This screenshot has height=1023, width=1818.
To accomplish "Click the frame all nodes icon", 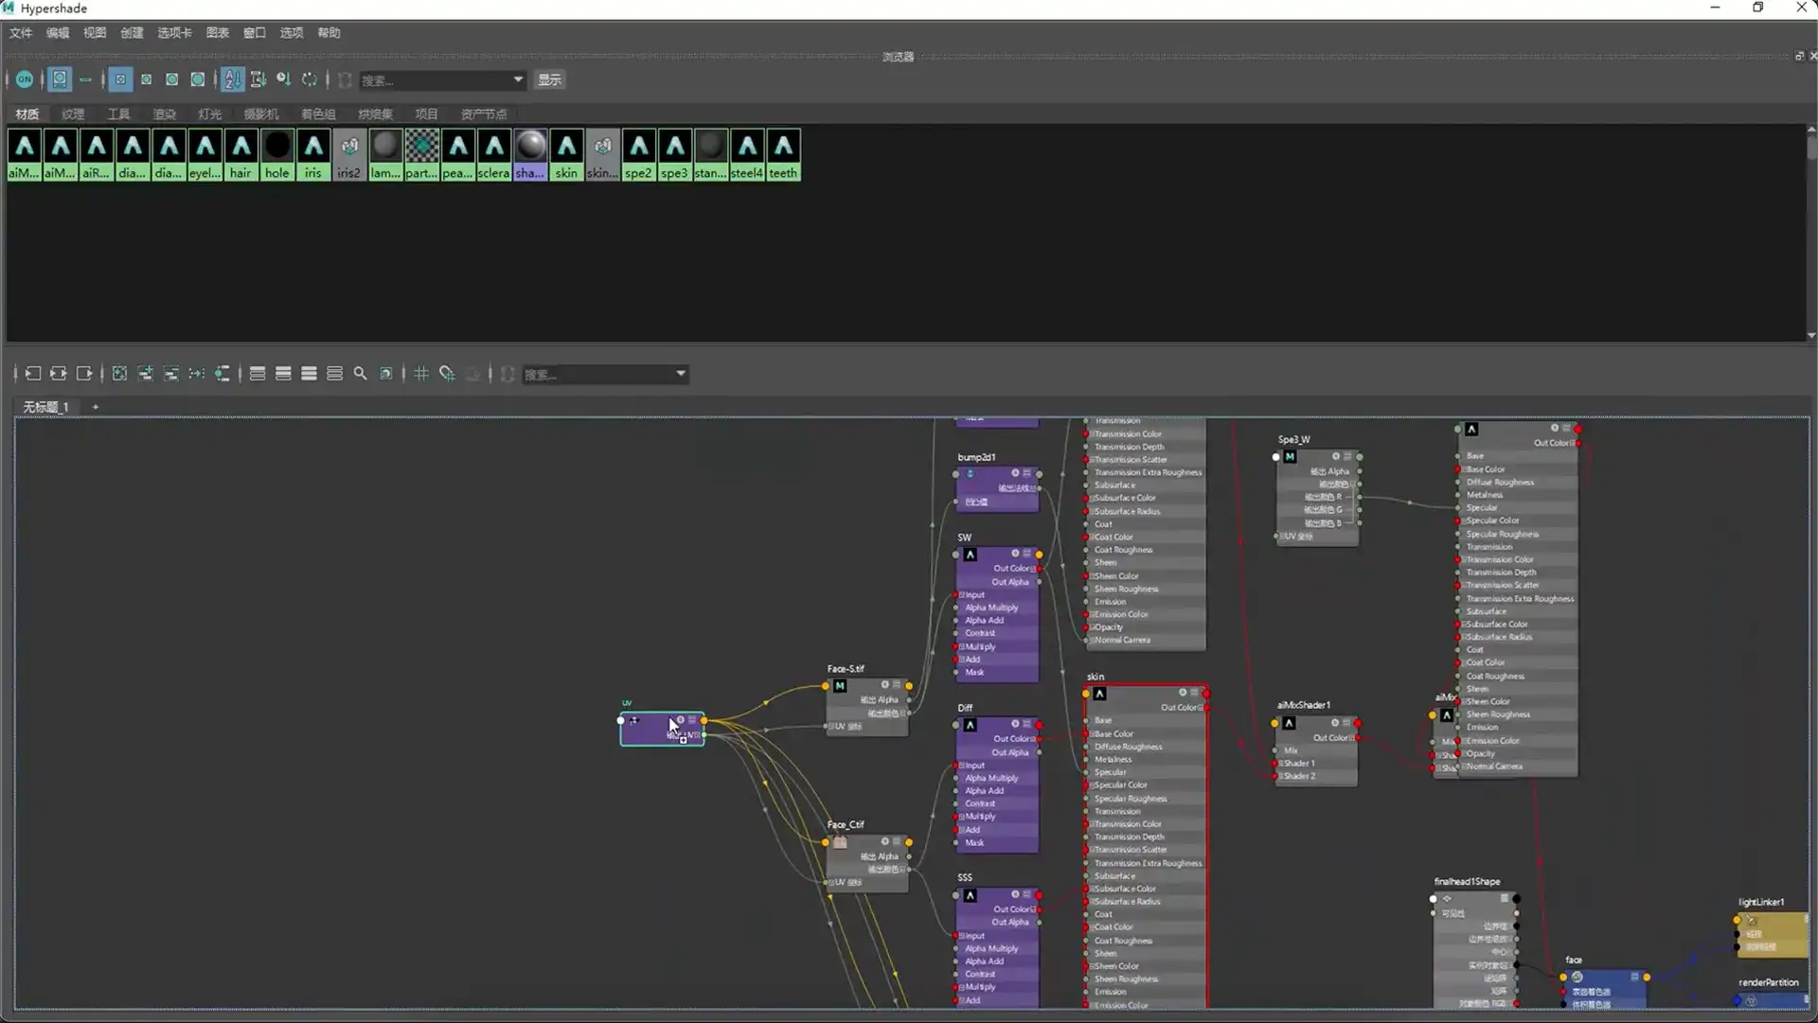I will point(119,374).
